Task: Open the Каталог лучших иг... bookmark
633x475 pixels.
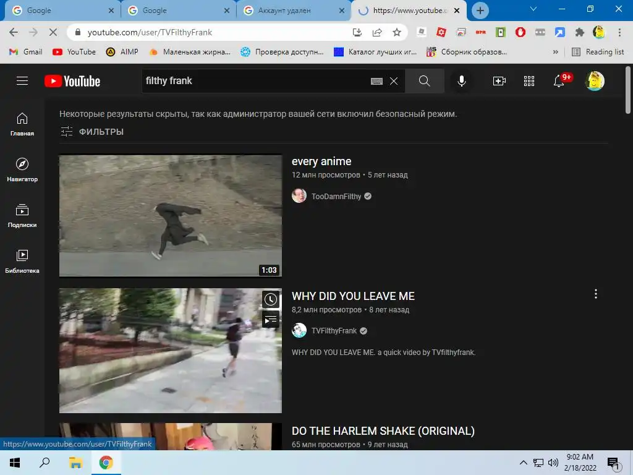Action: [x=375, y=52]
